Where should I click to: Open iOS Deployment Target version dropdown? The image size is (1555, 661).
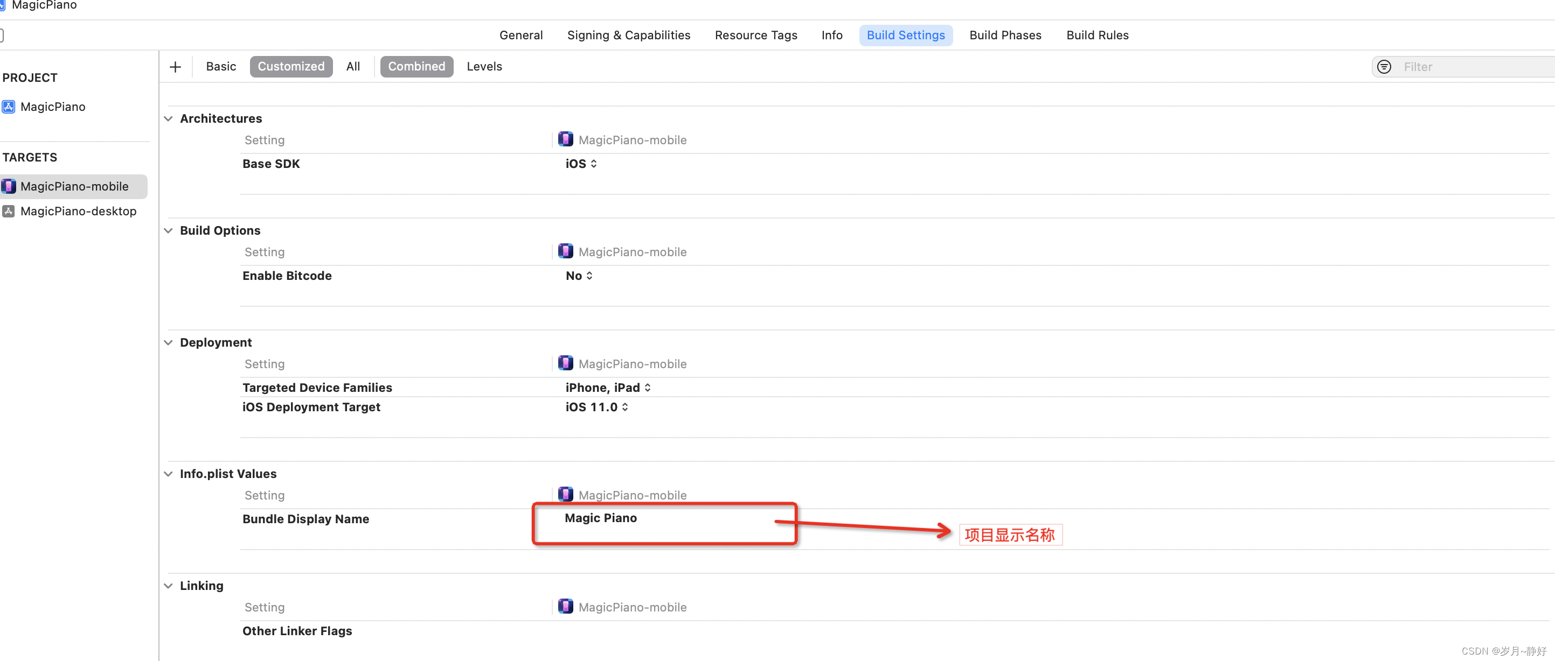pyautogui.click(x=597, y=407)
